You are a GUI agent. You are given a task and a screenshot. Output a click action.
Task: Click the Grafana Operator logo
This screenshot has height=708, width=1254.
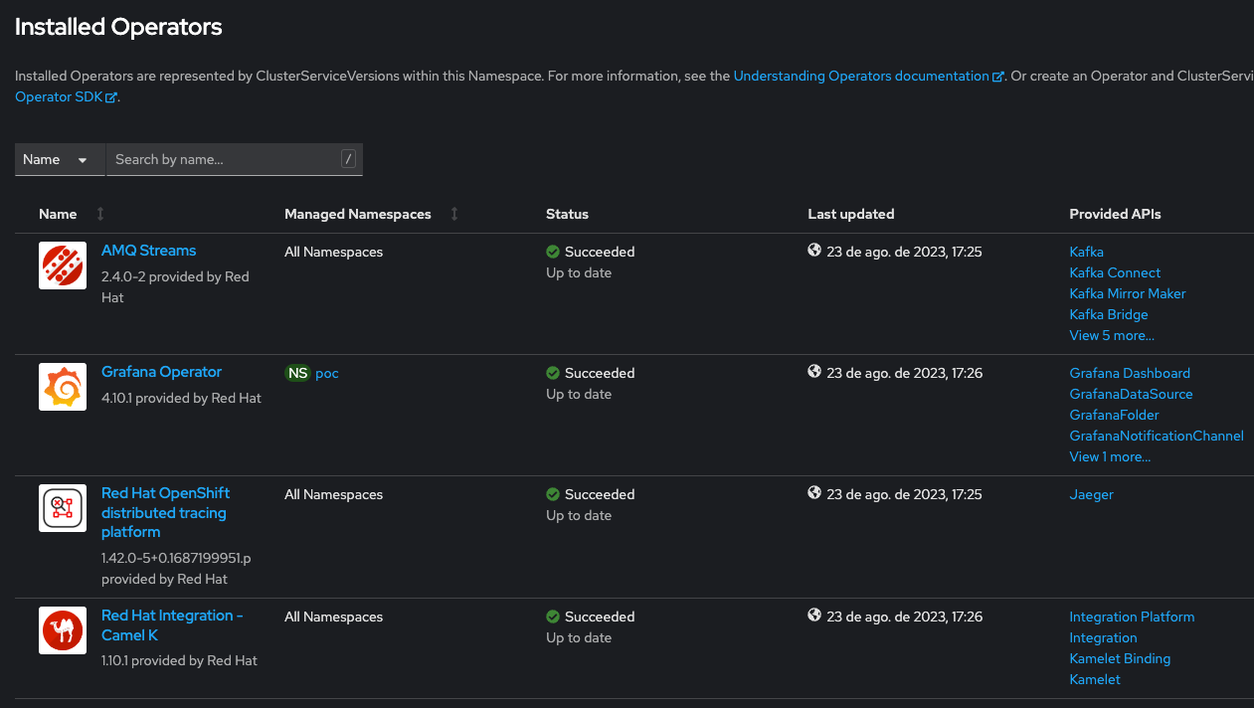(x=63, y=387)
